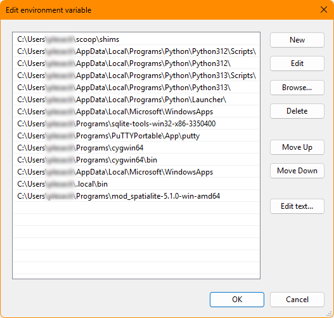
Task: Click the Edit button
Action: pos(297,63)
